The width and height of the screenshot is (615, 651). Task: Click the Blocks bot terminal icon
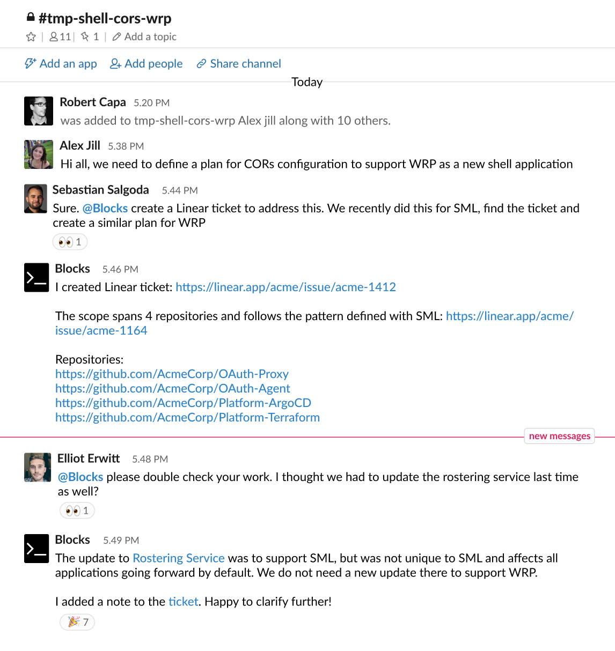point(36,277)
